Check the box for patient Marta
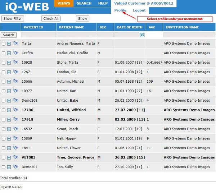Image resolution: width=216 pixels, height=193 pixels. [x=4, y=44]
